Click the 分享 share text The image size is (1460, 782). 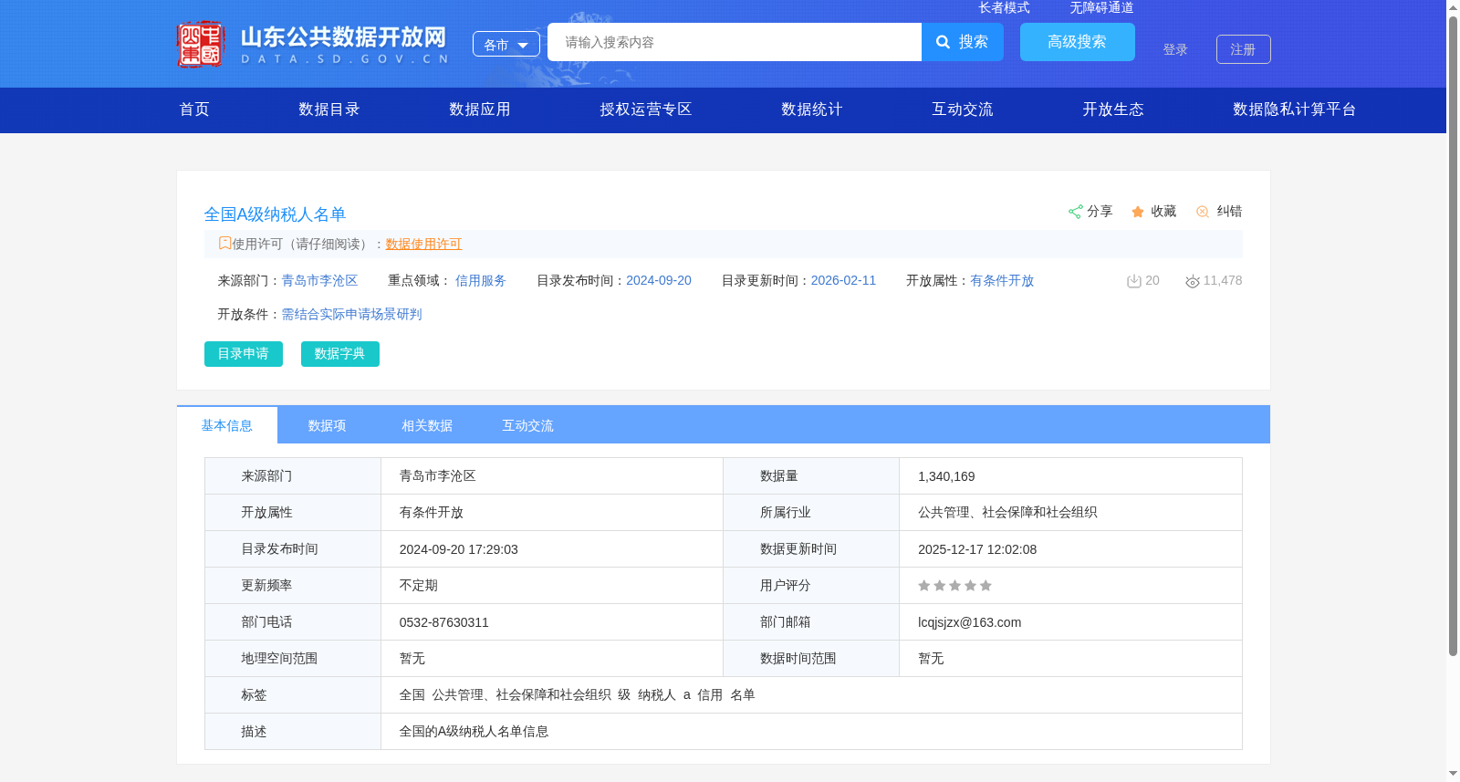click(1100, 212)
